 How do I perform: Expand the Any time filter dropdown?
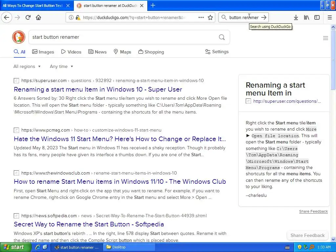(61, 66)
